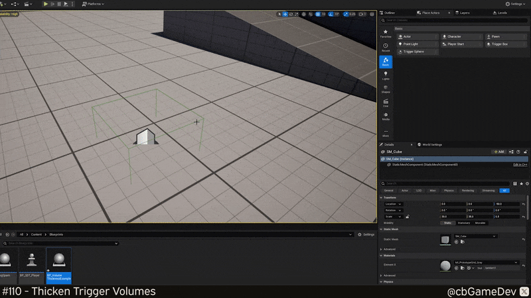Toggle world/local coordinate space globe icon
The width and height of the screenshot is (531, 298).
pos(304,14)
